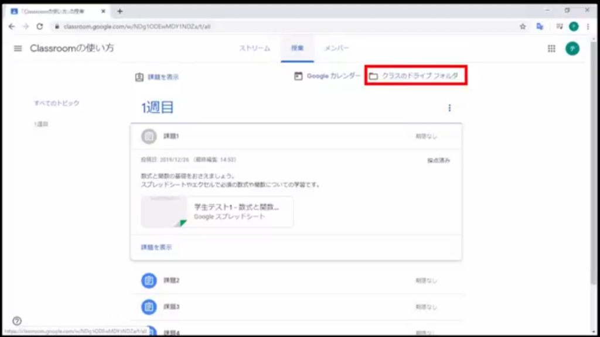
Task: Click the 数式と関数の基礎をおさえましょう description line
Action: click(x=188, y=176)
